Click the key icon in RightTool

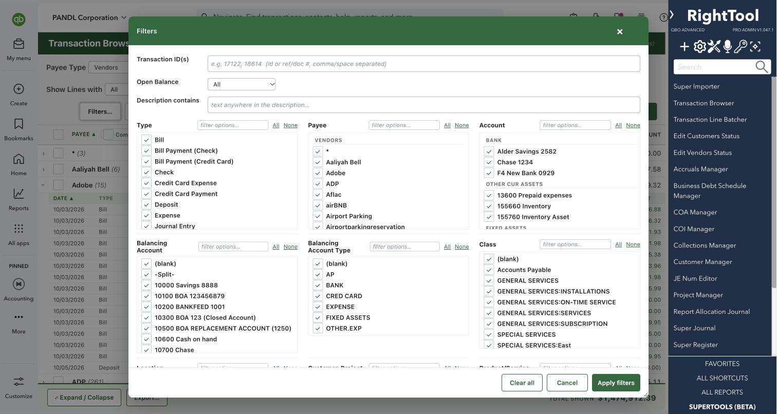click(x=741, y=47)
